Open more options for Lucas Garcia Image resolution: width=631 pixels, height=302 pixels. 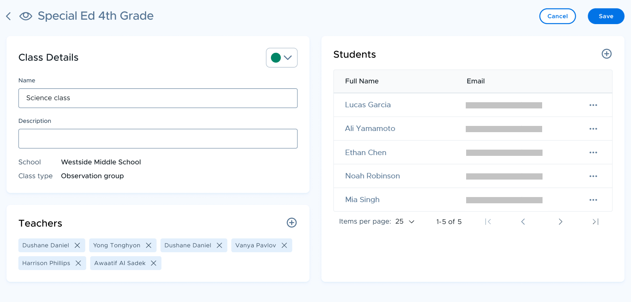pos(593,105)
